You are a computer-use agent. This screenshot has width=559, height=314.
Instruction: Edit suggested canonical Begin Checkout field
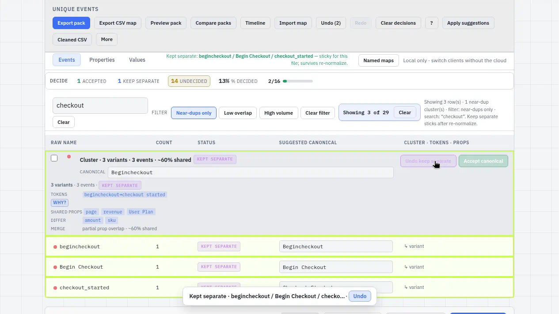click(x=336, y=267)
